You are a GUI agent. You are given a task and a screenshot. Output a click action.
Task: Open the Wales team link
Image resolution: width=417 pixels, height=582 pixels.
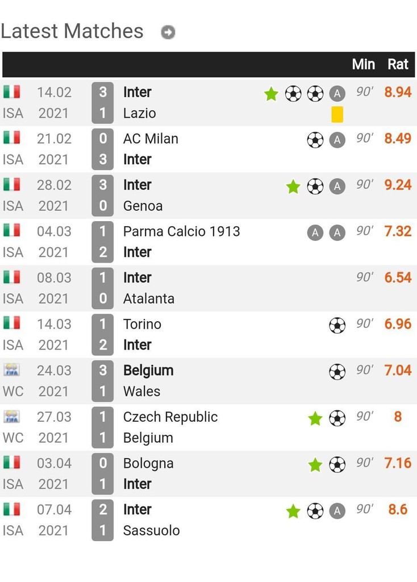click(x=141, y=391)
